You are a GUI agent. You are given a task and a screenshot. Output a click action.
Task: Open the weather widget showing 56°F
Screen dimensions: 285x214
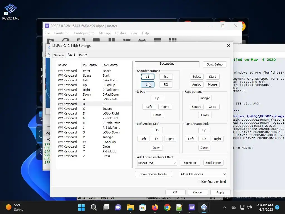[14, 207]
